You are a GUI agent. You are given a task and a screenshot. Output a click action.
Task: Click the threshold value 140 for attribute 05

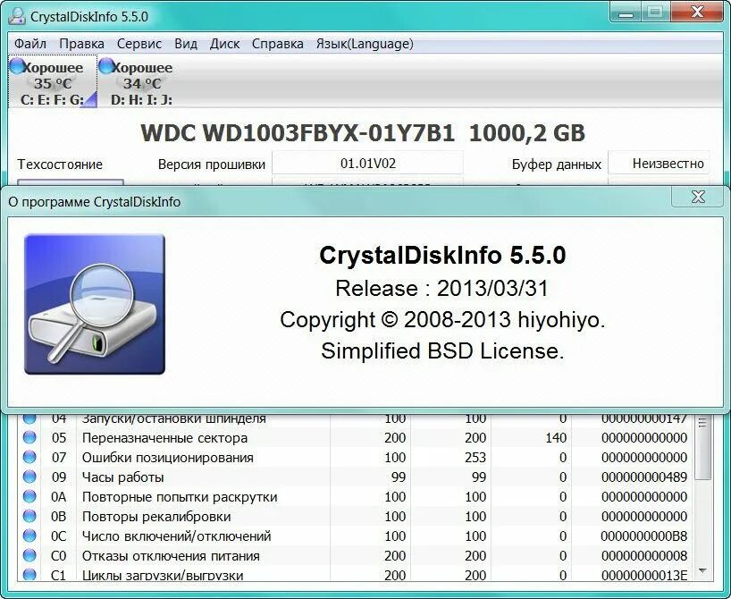coord(555,437)
